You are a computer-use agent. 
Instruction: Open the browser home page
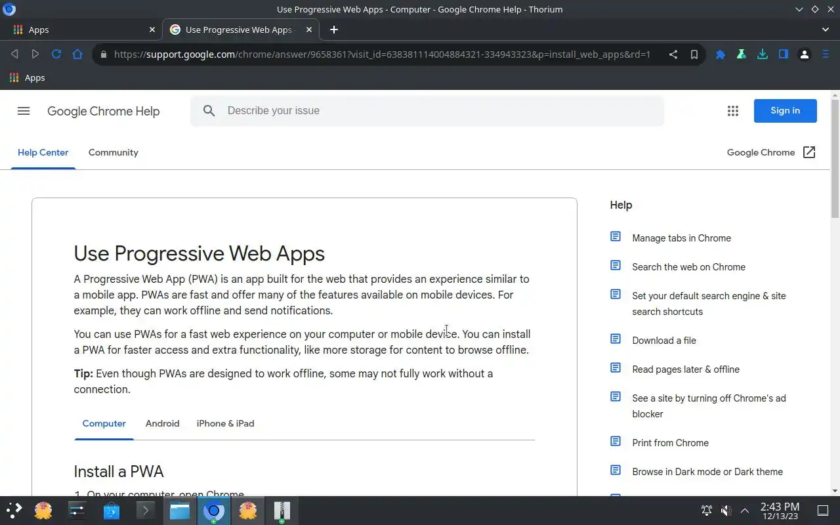tap(77, 54)
